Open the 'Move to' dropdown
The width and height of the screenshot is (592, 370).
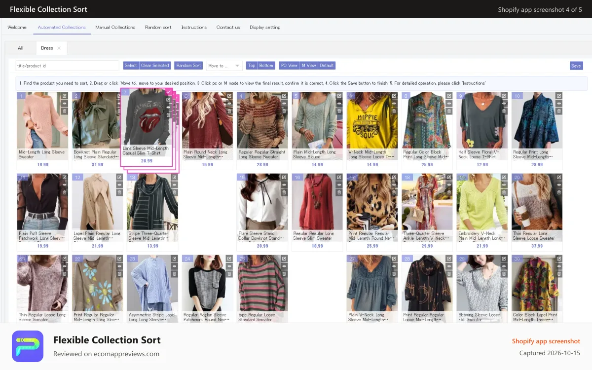click(224, 66)
